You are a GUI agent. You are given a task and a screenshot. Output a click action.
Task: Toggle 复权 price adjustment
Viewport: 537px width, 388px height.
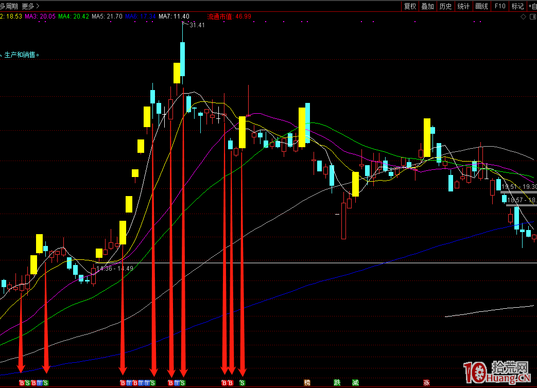pyautogui.click(x=410, y=6)
